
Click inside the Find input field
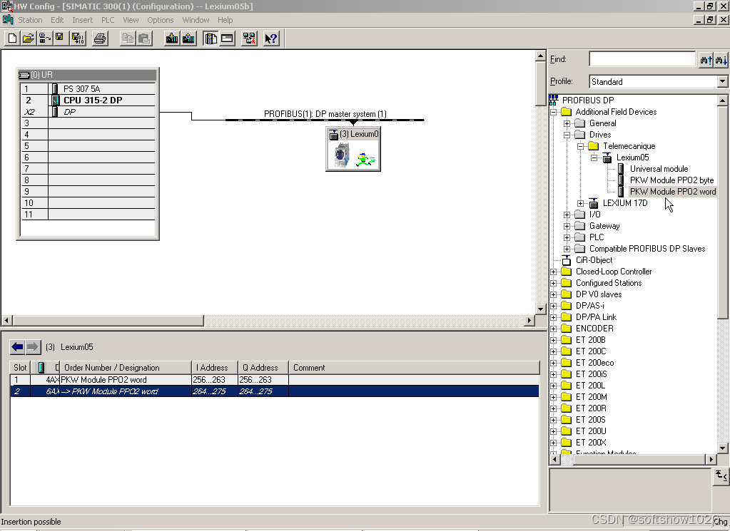click(x=642, y=59)
